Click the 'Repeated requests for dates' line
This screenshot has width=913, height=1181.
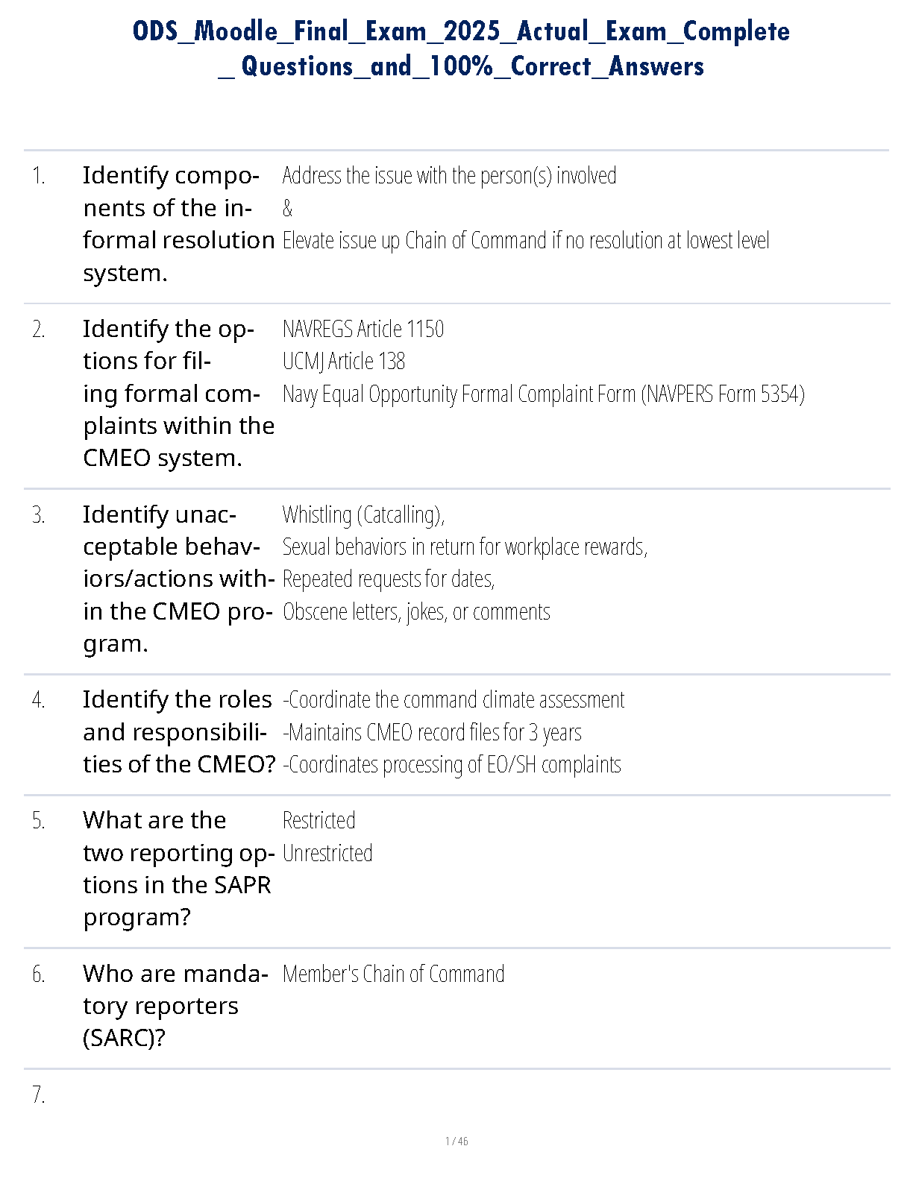click(388, 579)
